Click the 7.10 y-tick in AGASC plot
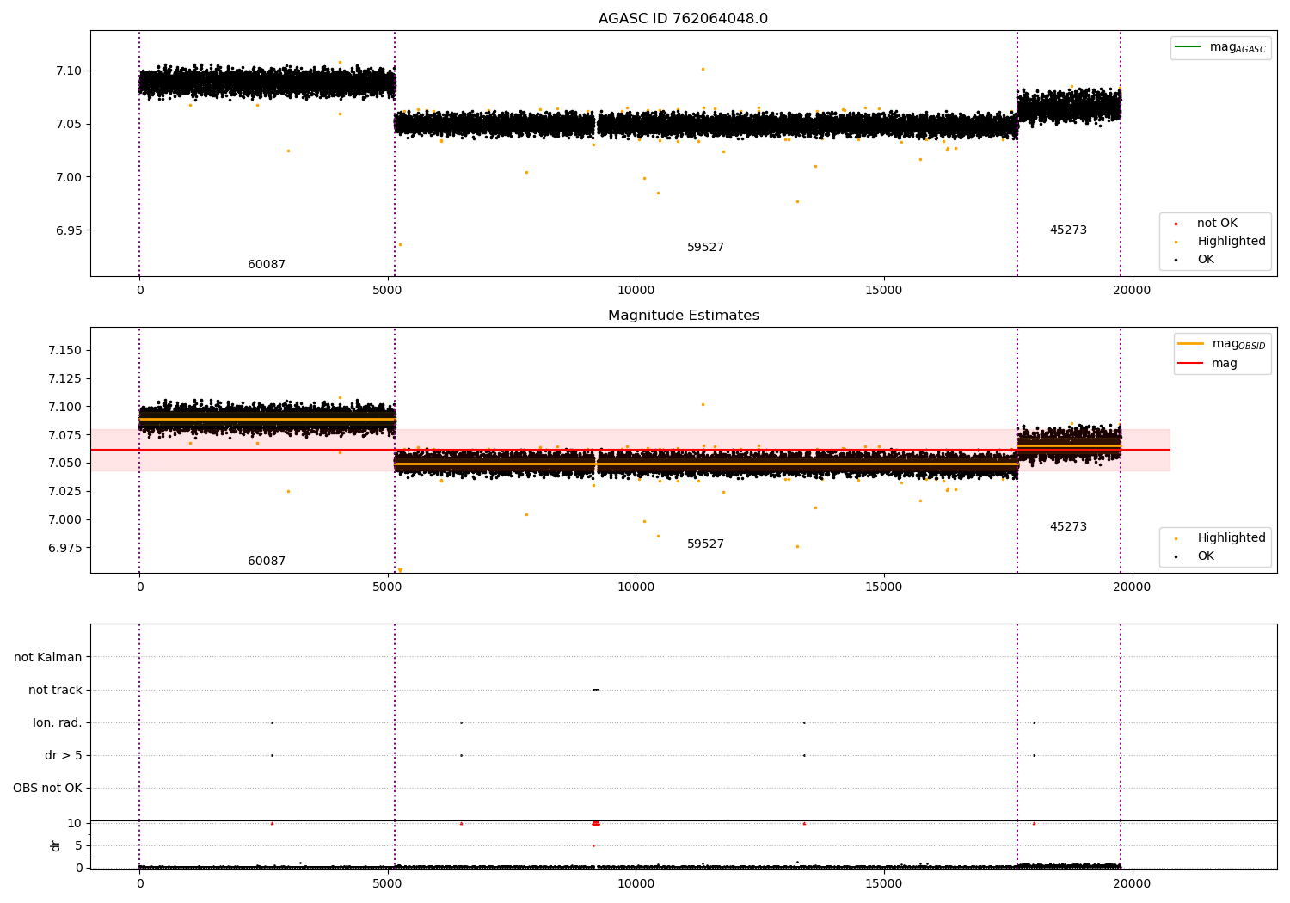1290x903 pixels. pos(69,71)
